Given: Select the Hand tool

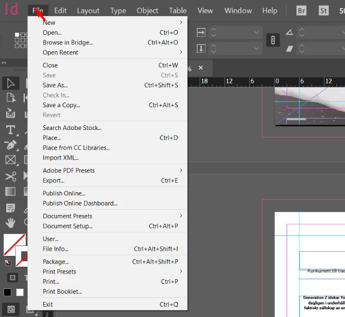Looking at the screenshot, I should tap(10, 223).
